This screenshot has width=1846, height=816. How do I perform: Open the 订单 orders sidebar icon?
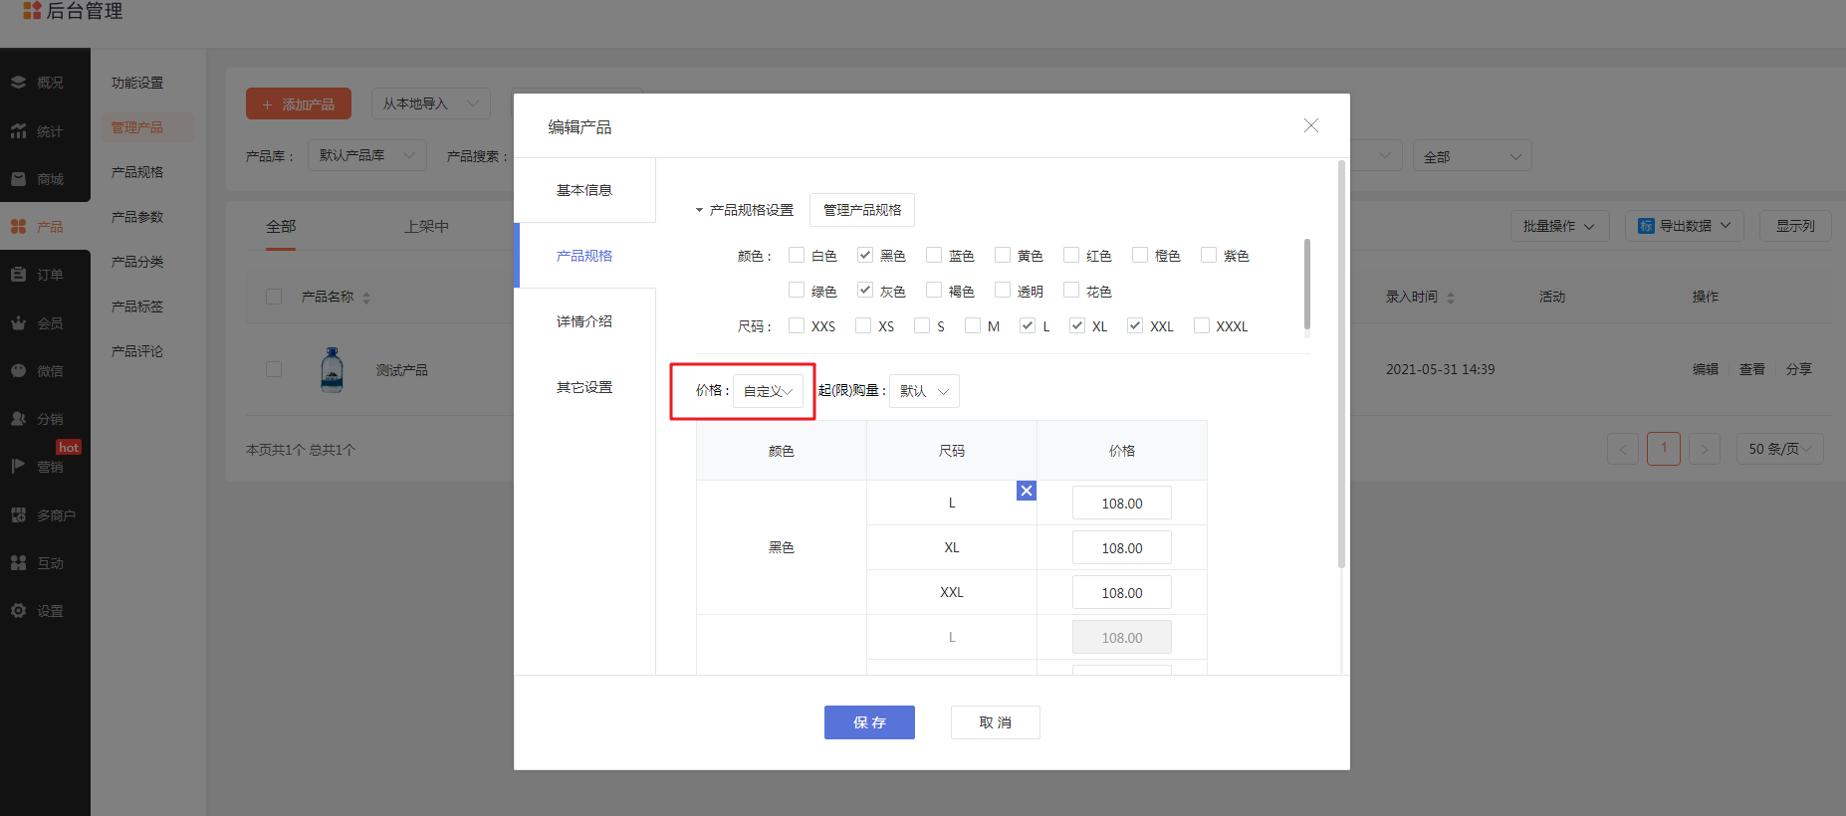pos(19,275)
